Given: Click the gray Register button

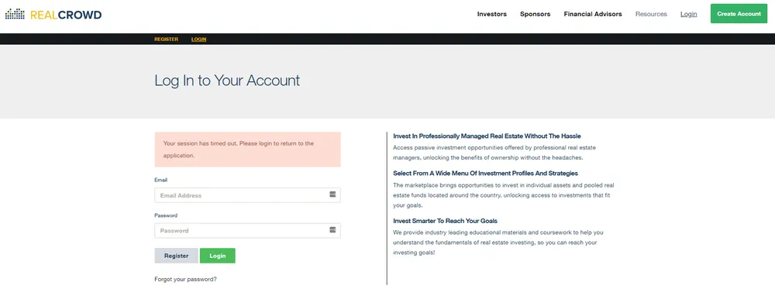Looking at the screenshot, I should pos(177,256).
